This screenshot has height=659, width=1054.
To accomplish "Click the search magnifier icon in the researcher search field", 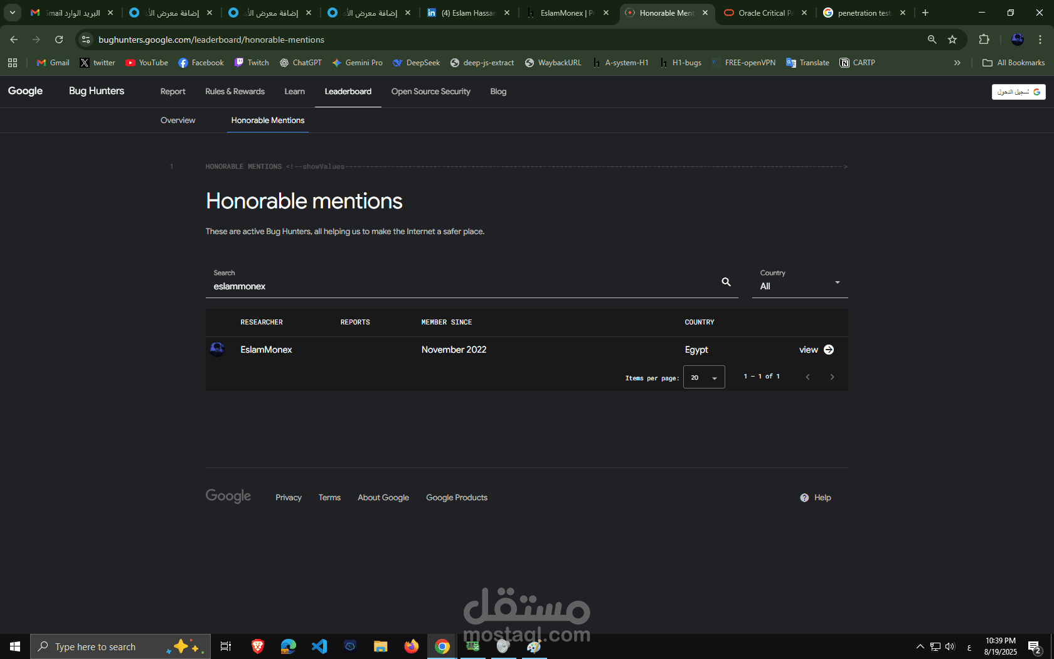I will point(726,282).
